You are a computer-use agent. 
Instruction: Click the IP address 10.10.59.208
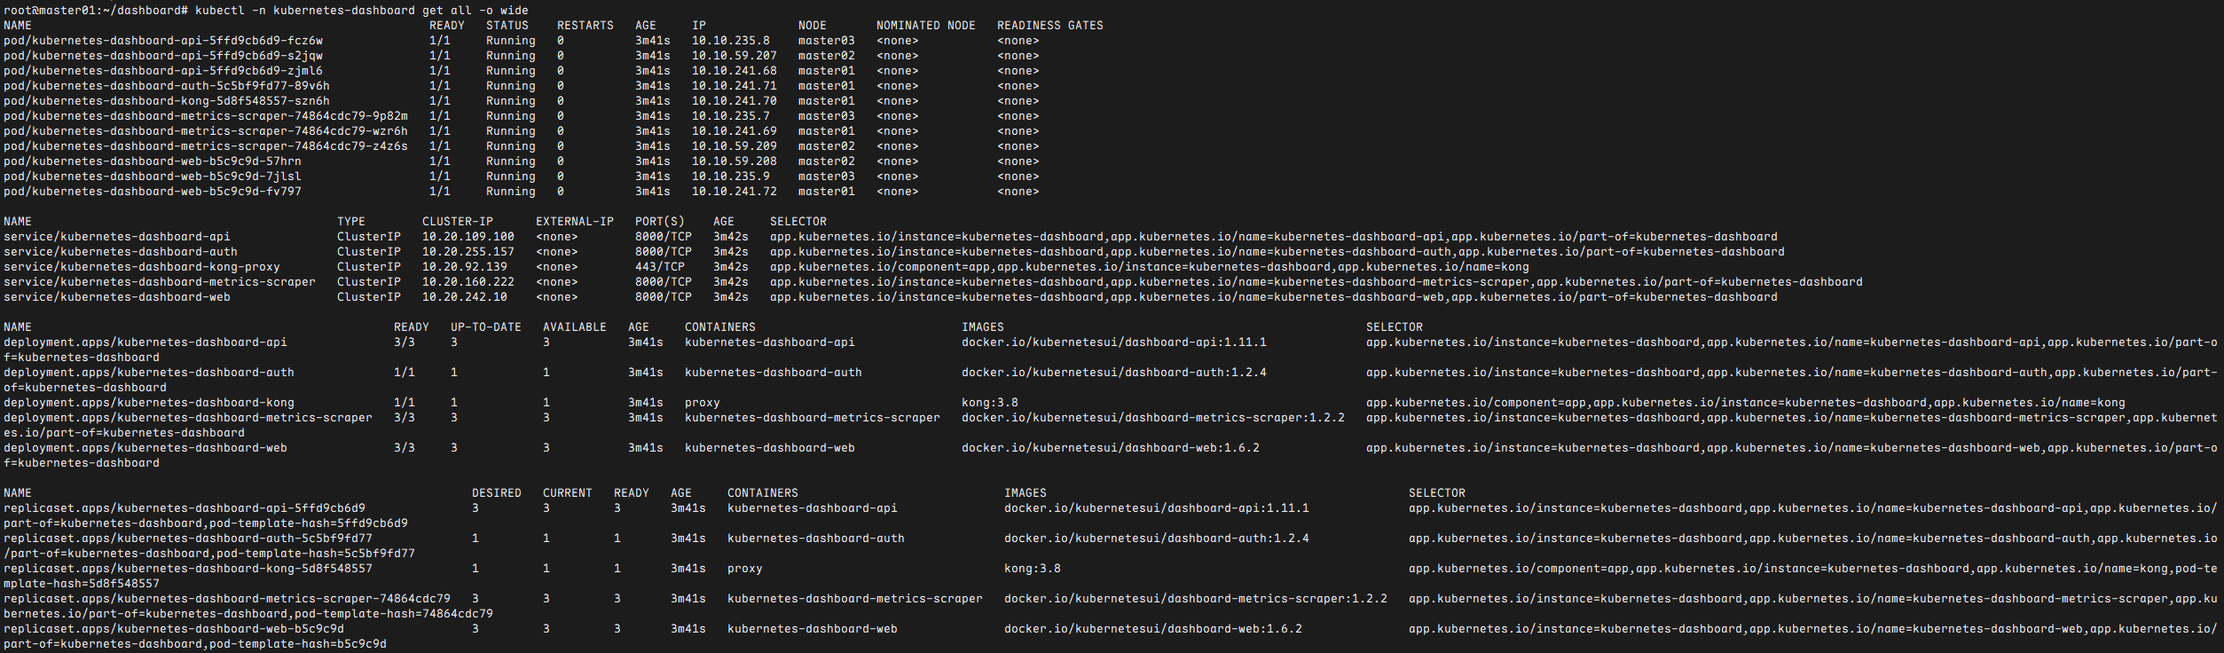click(x=735, y=161)
